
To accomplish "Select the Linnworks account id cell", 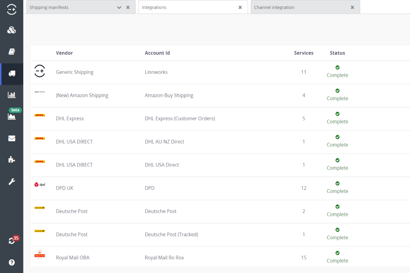I will pos(156,72).
